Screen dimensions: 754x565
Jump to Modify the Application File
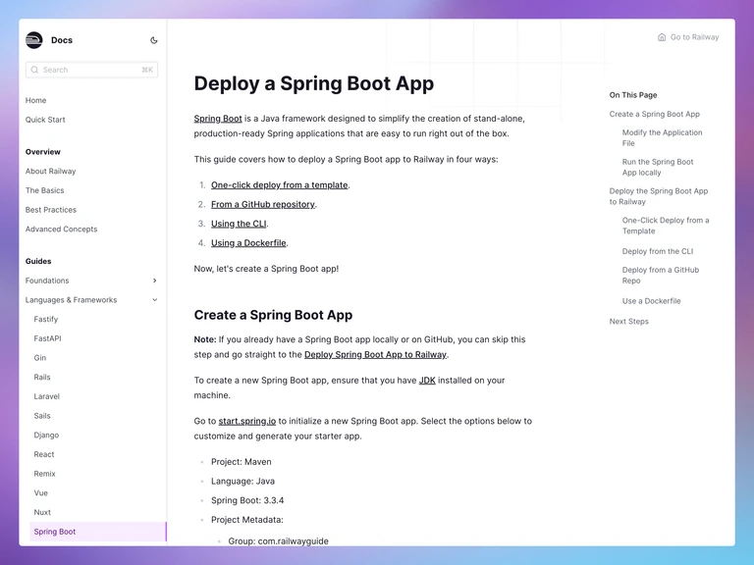click(662, 138)
